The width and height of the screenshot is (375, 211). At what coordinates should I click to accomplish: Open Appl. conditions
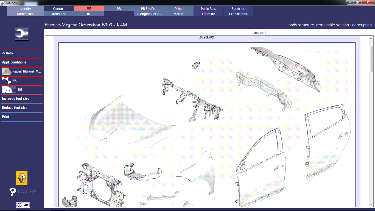(x=14, y=62)
